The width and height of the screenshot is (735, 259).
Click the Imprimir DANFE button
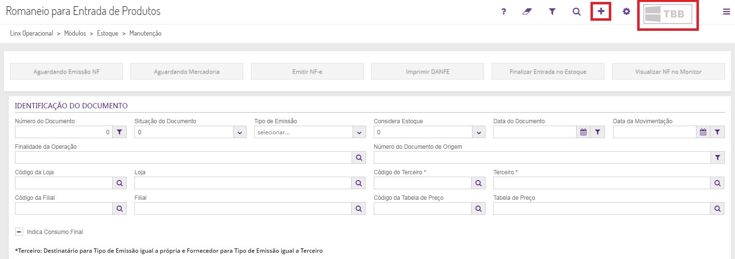427,72
